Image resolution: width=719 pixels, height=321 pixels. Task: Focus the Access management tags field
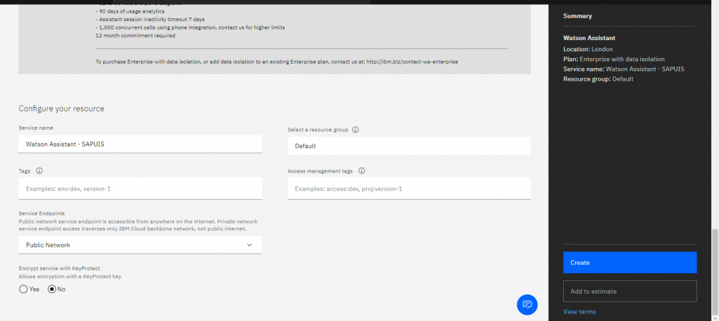click(409, 189)
